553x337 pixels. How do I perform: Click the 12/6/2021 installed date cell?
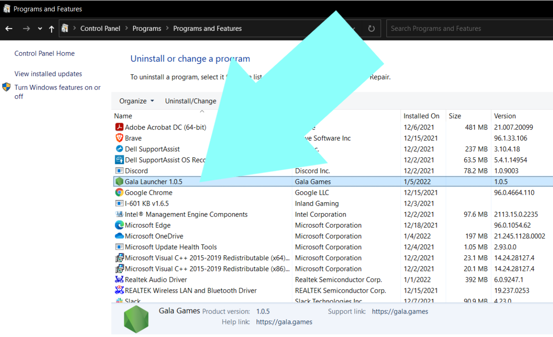[419, 127]
